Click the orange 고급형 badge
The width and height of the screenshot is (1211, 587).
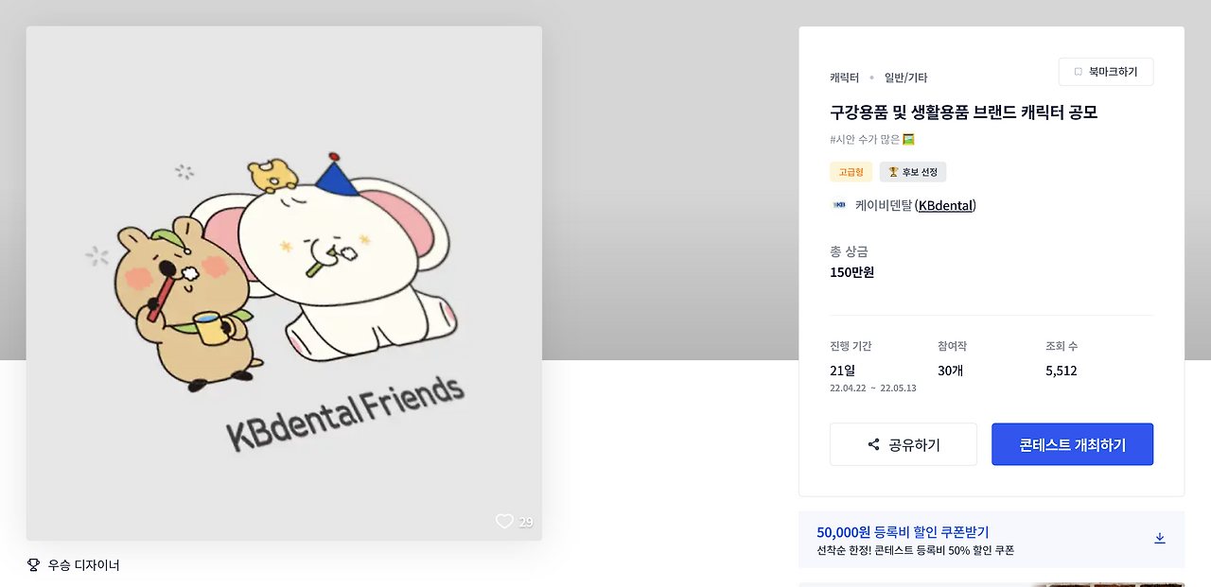851,172
